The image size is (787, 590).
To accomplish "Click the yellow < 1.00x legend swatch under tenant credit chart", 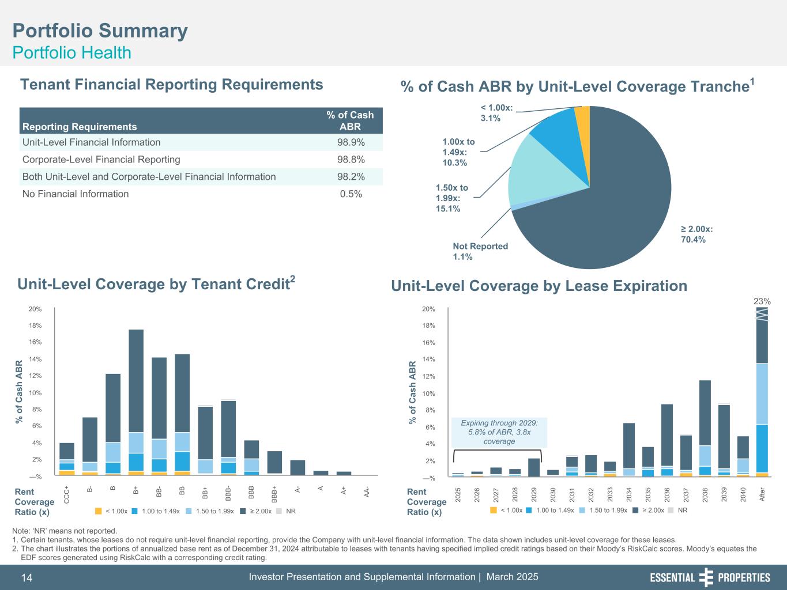I will (98, 511).
